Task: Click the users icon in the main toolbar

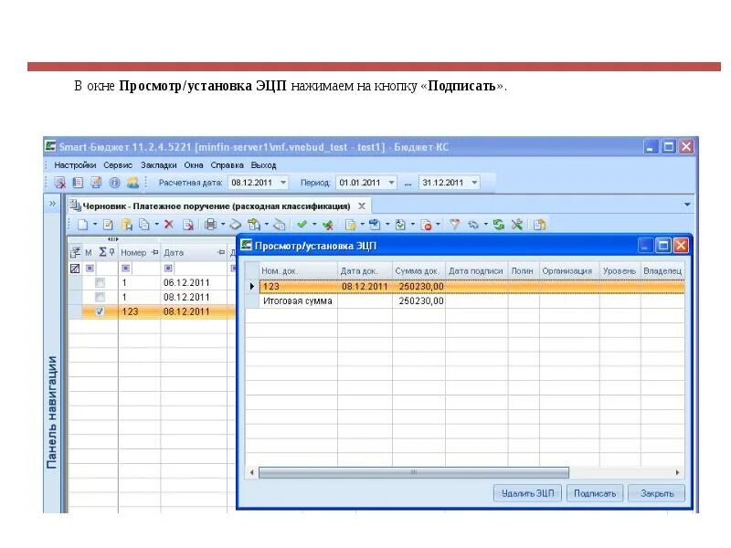Action: (132, 182)
